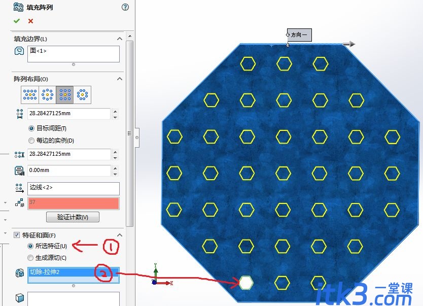Click panel splitter collapse handle
Viewport: 423px width, 306px height.
pos(137,138)
